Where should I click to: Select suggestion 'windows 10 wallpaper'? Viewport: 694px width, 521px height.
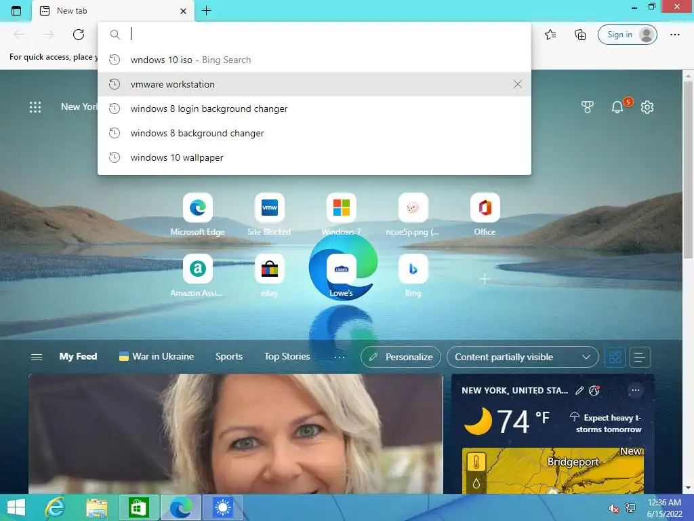click(x=314, y=157)
